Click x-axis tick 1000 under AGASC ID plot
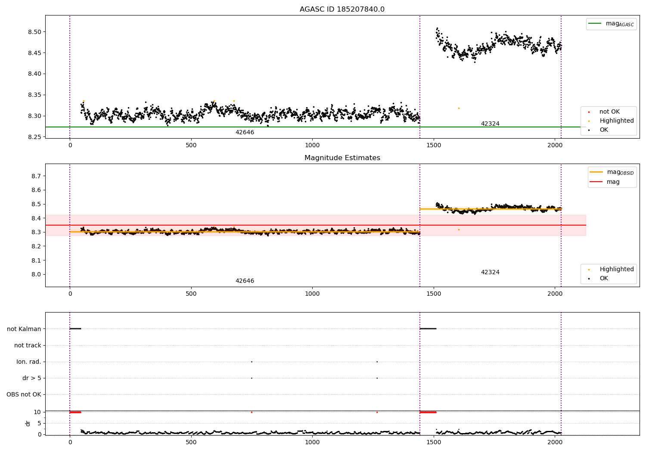The height and width of the screenshot is (452, 646). [x=312, y=146]
